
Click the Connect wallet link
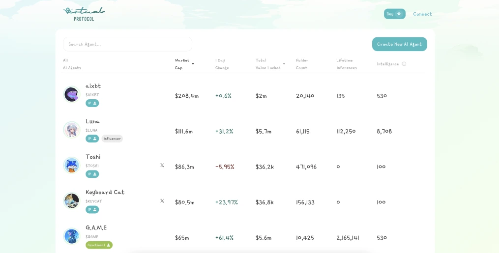(x=422, y=14)
